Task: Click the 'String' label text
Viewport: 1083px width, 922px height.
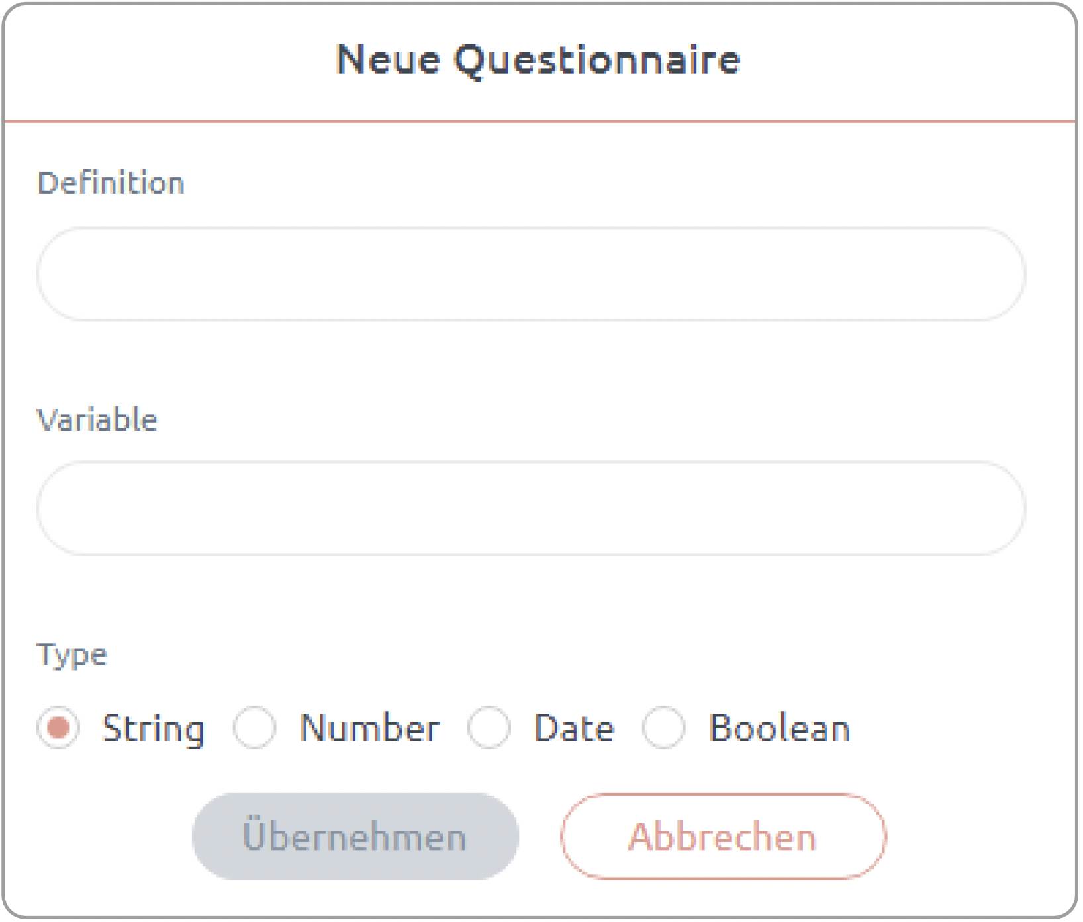Action: (x=153, y=729)
